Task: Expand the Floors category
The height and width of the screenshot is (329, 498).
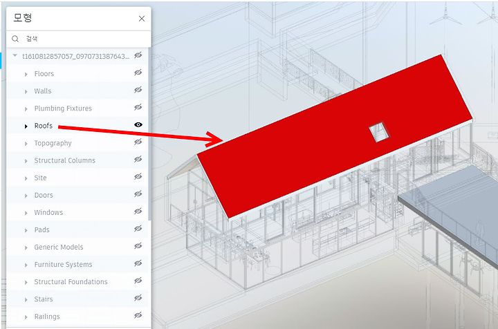Action: click(26, 74)
